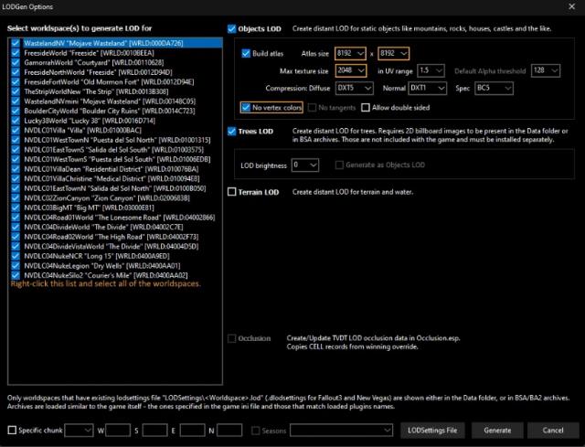Click the Generate button
The image size is (585, 447).
497,431
